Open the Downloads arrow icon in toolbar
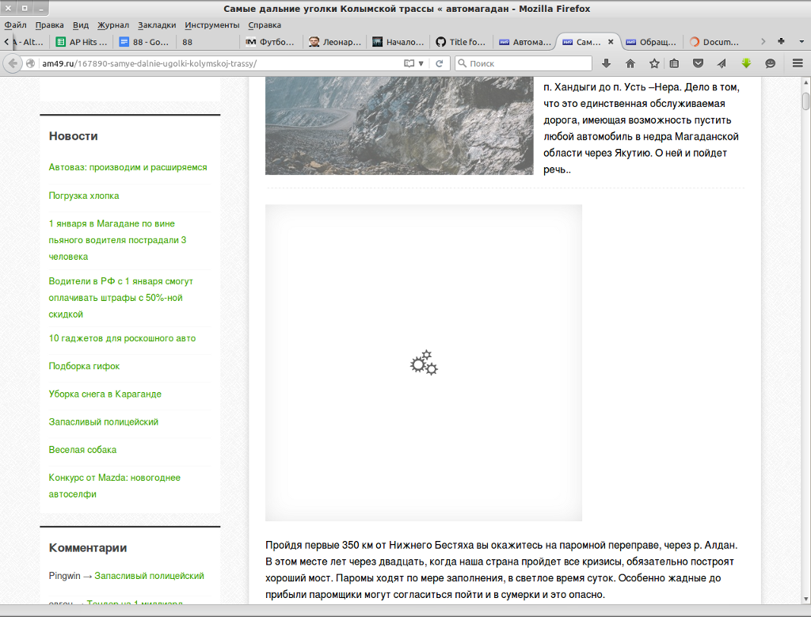This screenshot has height=617, width=811. pos(607,63)
